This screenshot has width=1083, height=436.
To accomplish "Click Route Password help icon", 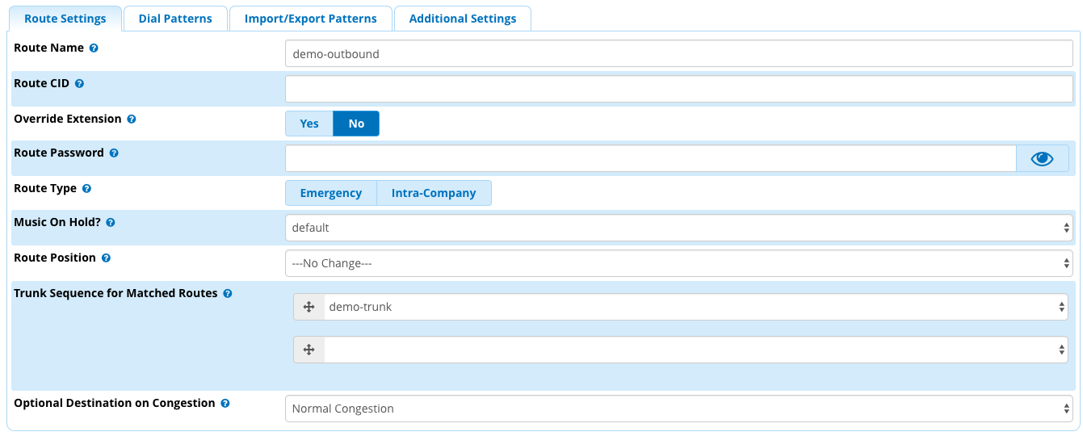I will pos(114,153).
